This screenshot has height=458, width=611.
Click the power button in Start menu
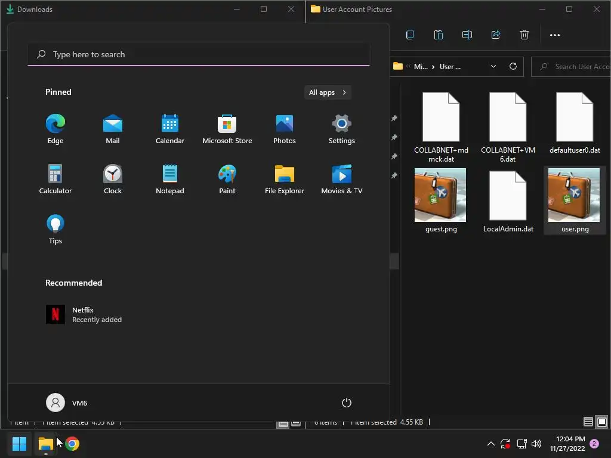coord(347,403)
